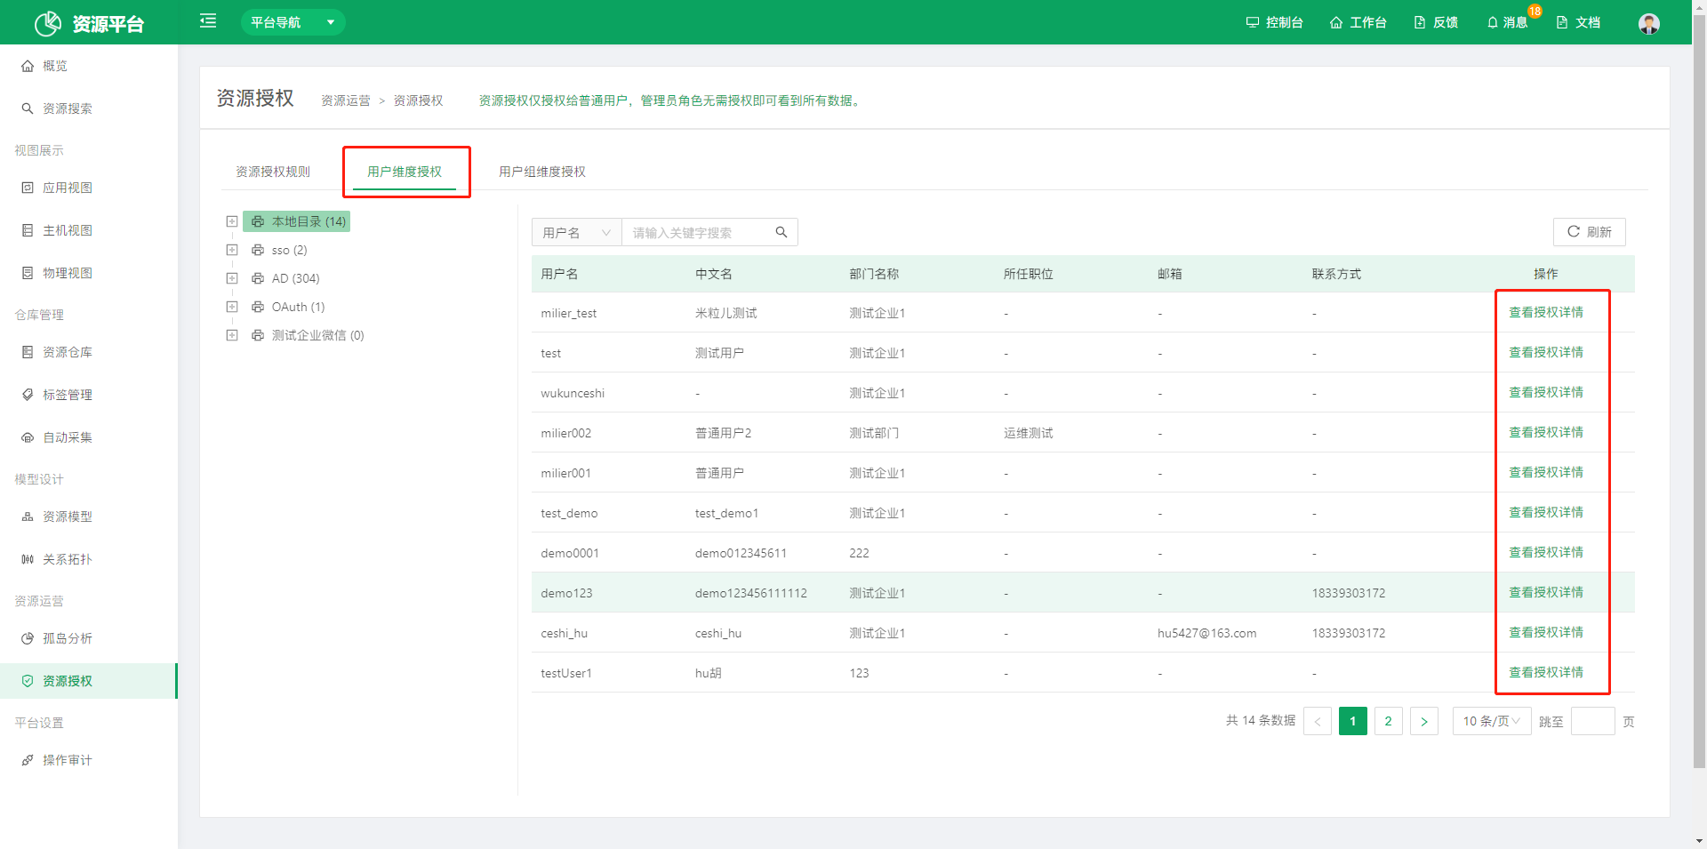This screenshot has height=849, width=1707.
Task: Go to 概览 in the sidebar
Action: 89,66
